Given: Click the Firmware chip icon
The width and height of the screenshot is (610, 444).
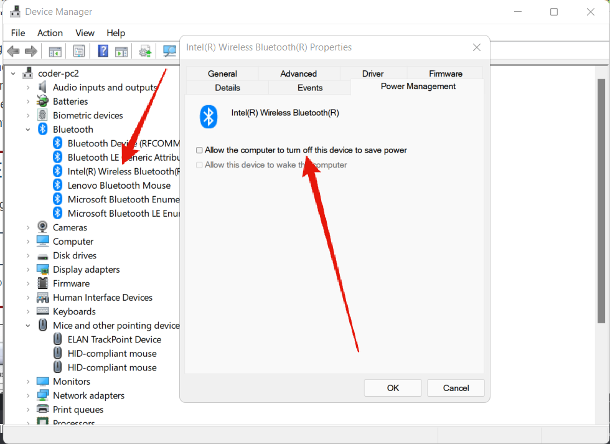Looking at the screenshot, I should click(x=42, y=283).
